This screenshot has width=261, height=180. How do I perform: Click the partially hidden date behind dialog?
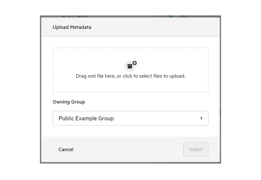74,17
